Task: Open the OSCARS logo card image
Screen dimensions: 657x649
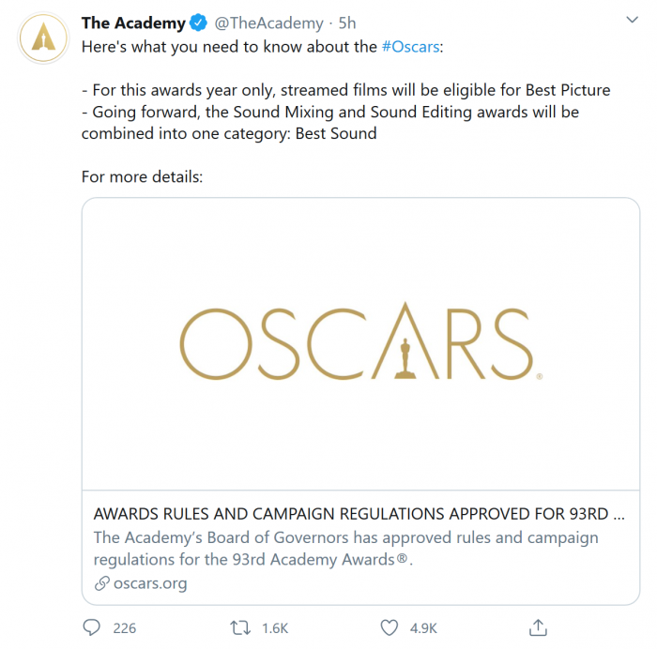Action: click(x=360, y=343)
